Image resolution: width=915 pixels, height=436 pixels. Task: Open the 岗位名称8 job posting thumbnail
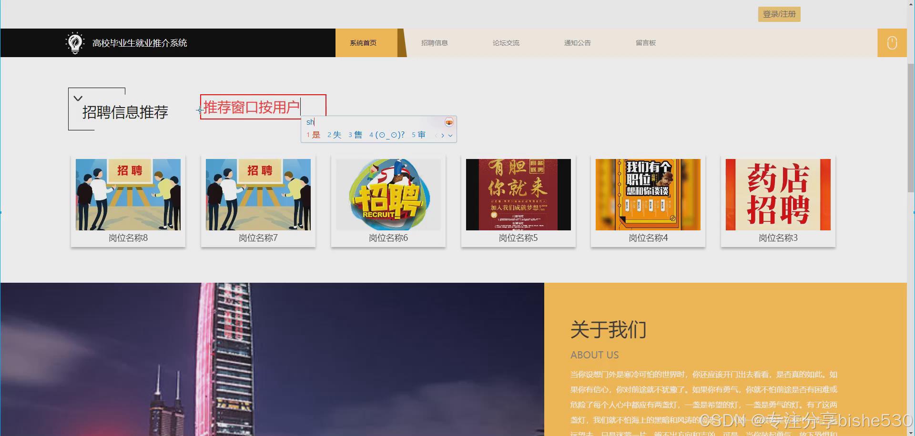[x=128, y=194]
